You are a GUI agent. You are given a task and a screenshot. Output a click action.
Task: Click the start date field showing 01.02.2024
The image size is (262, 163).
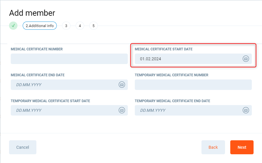point(186,59)
